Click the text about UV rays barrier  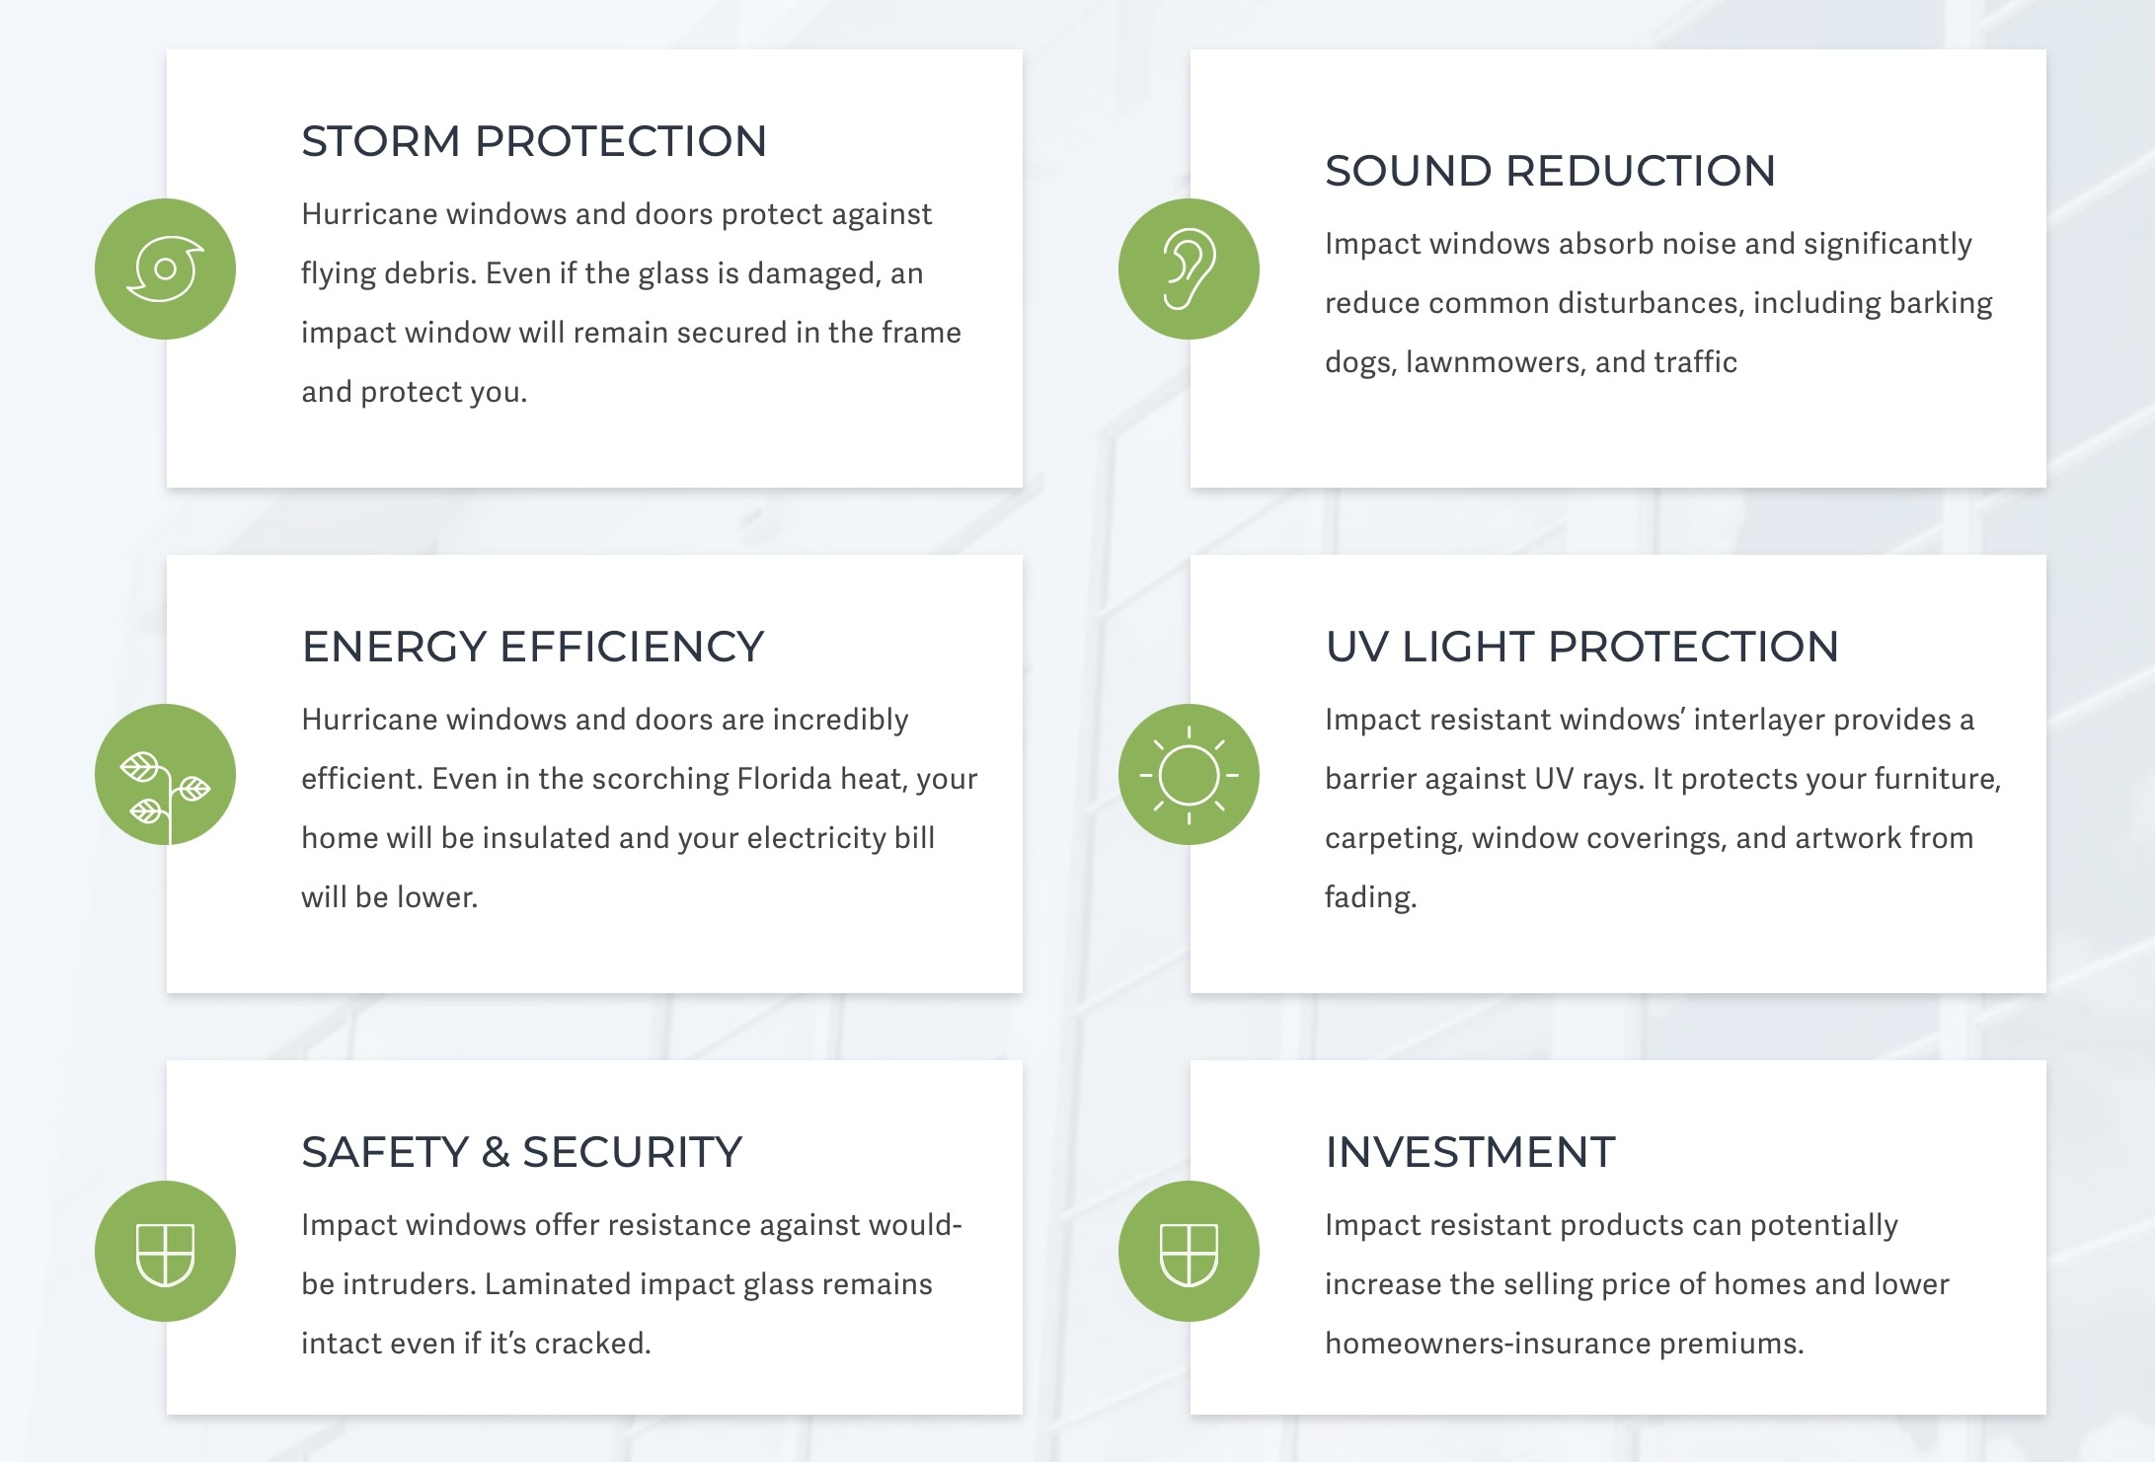pyautogui.click(x=1662, y=808)
